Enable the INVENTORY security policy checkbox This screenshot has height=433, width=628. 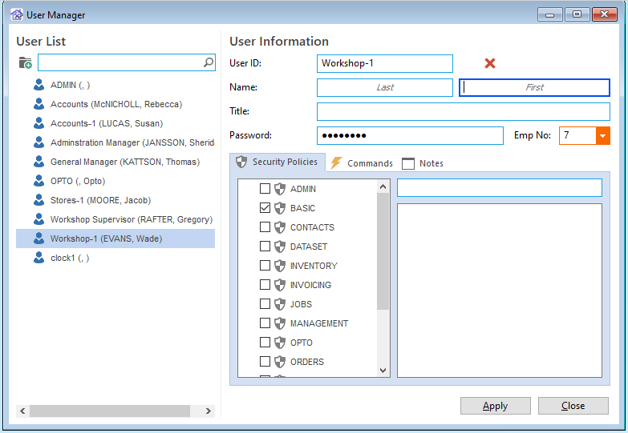point(265,265)
